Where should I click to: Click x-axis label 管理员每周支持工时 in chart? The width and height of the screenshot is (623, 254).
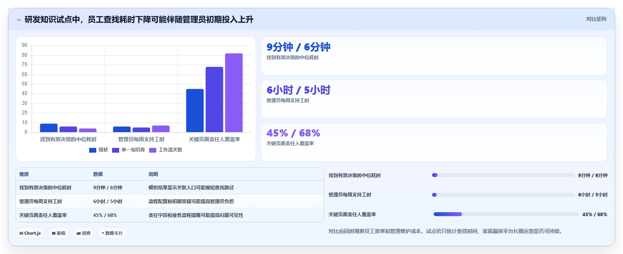click(141, 139)
